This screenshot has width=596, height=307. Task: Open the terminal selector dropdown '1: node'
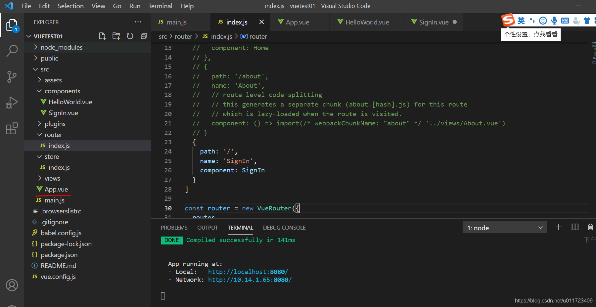coord(505,228)
